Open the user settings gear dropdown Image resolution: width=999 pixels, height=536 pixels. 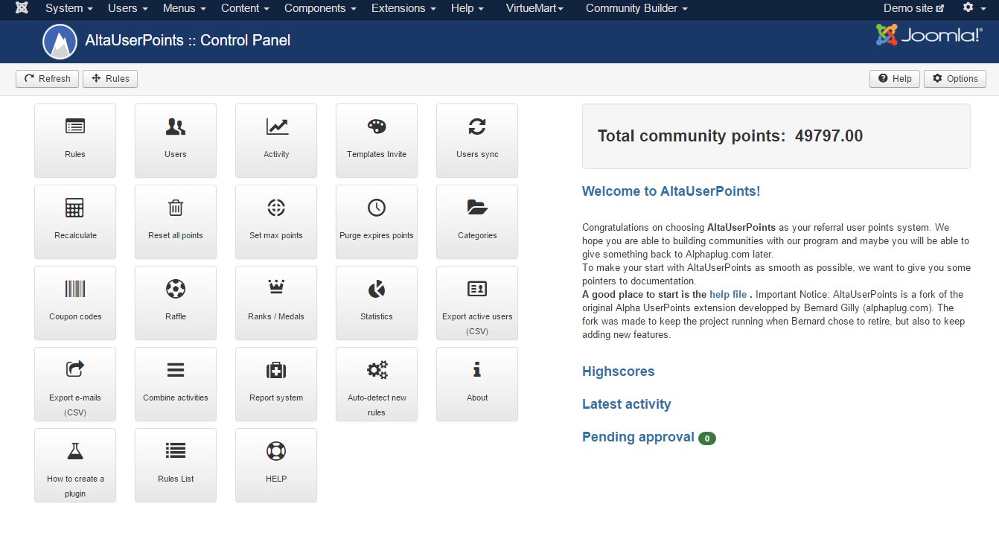973,8
